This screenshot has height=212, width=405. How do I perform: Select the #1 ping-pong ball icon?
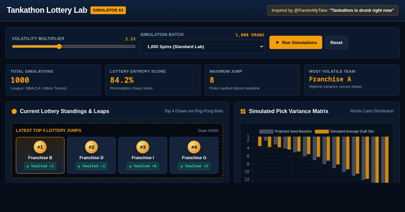coord(40,147)
